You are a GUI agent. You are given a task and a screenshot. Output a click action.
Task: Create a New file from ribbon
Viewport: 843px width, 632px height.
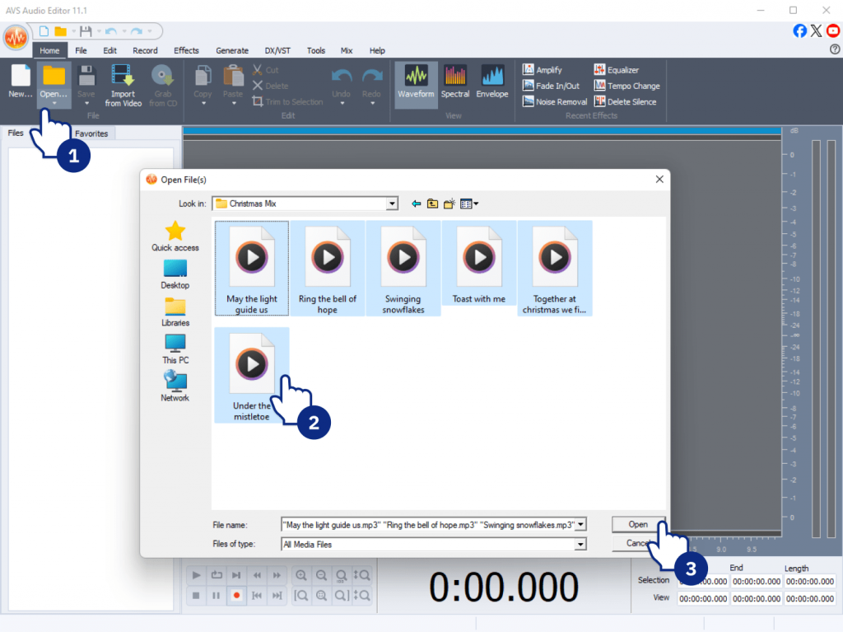click(21, 82)
